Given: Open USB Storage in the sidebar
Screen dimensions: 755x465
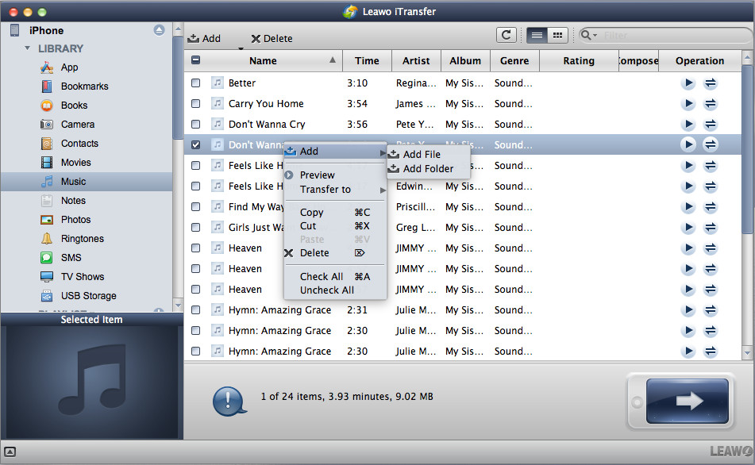Looking at the screenshot, I should pyautogui.click(x=88, y=296).
